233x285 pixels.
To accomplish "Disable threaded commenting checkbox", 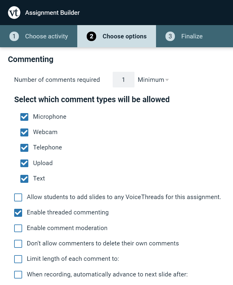I will pos(18,213).
